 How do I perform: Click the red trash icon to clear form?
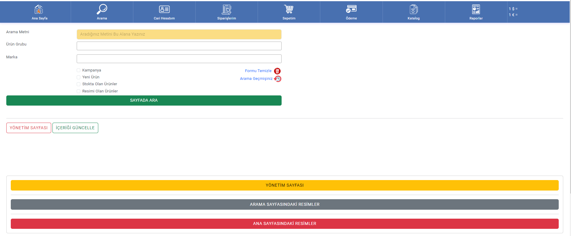click(x=277, y=71)
